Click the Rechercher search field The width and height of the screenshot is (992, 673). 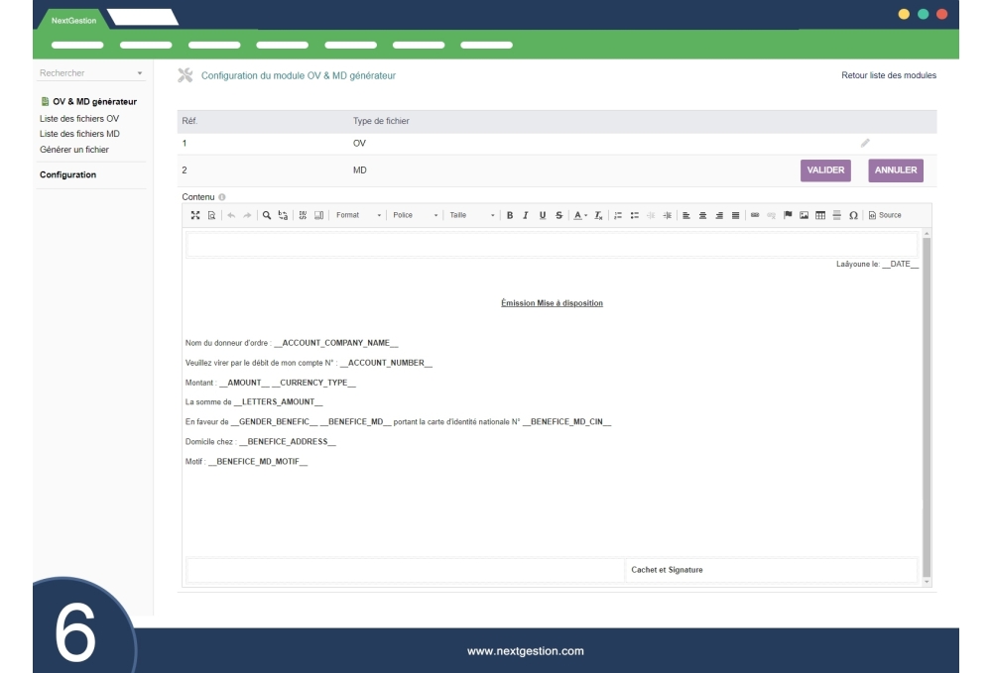tap(84, 73)
